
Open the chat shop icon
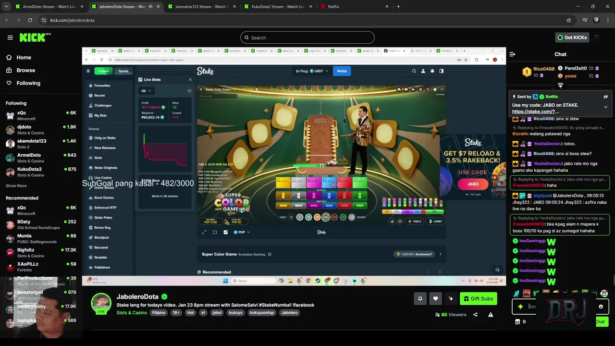tap(517, 321)
